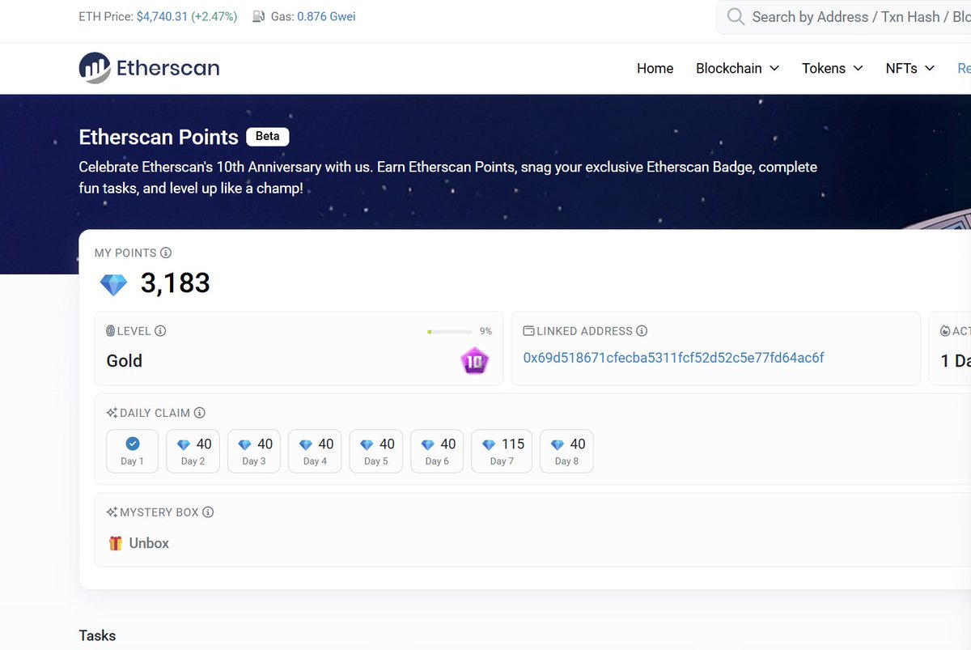Screen dimensions: 971x650
Task: Open the NFTs dropdown menu
Action: pyautogui.click(x=910, y=68)
